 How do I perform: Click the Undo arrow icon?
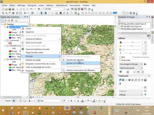coord(31,9)
